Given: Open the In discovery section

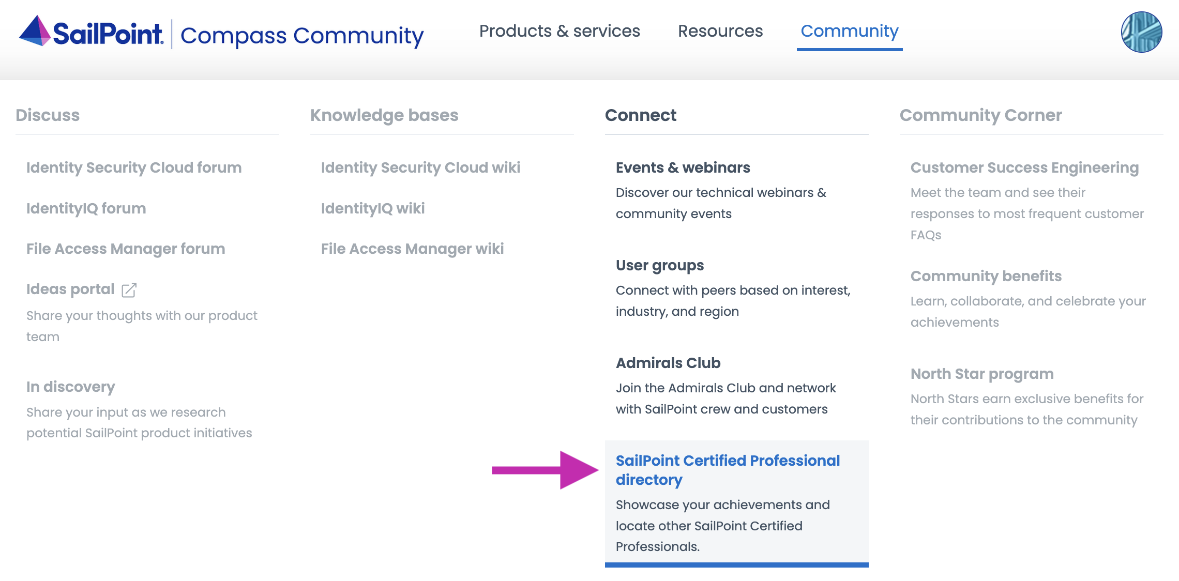Looking at the screenshot, I should tap(70, 386).
